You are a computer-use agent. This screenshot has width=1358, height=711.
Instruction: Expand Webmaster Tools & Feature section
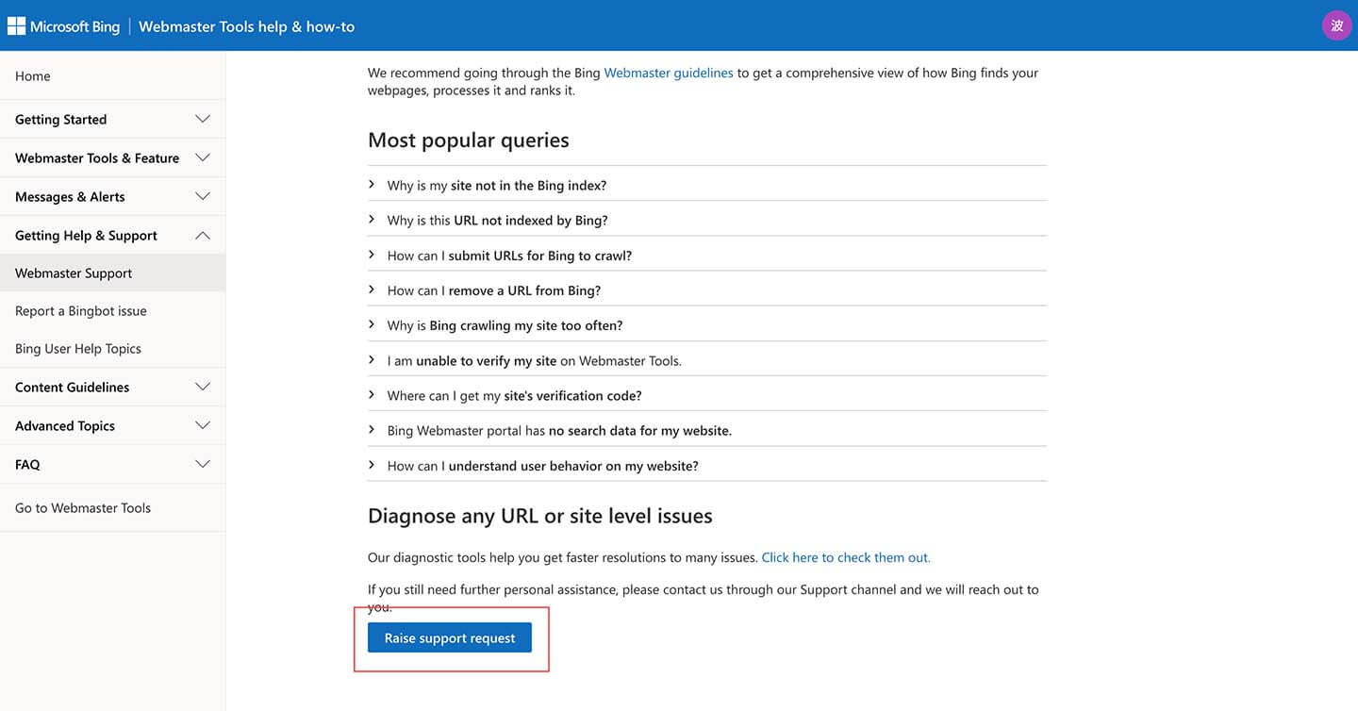pyautogui.click(x=113, y=158)
